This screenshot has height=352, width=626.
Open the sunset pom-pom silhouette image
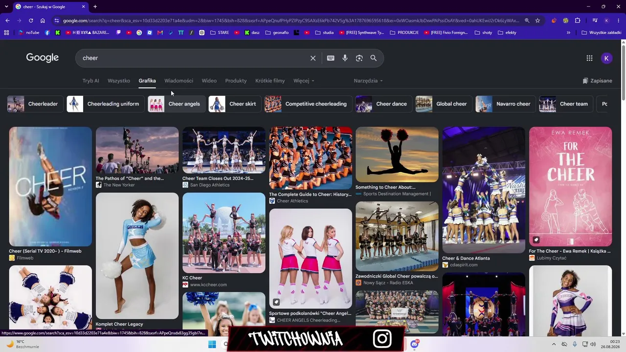tap(397, 154)
